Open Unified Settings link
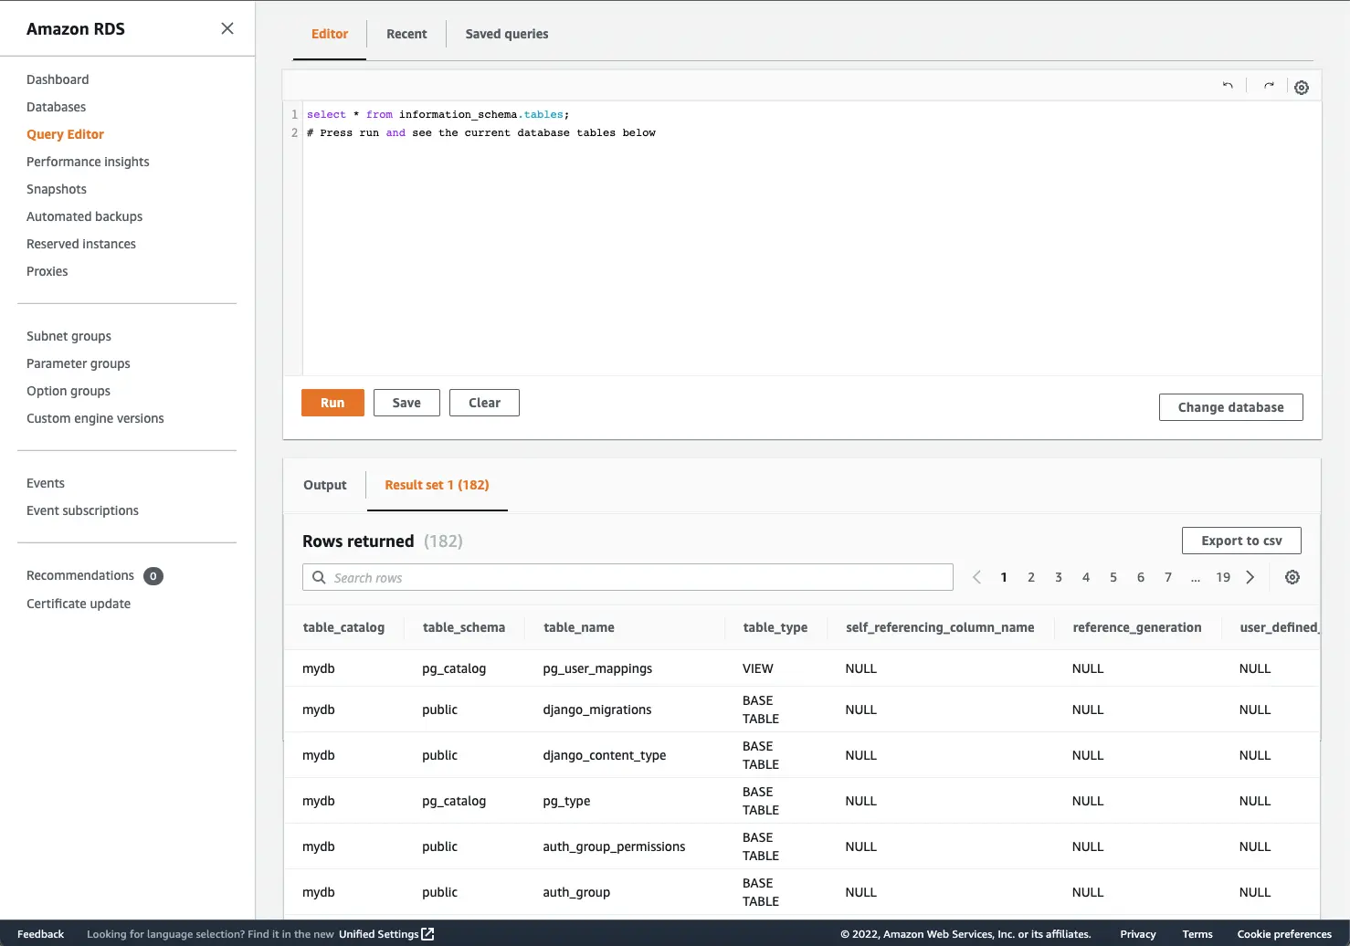The width and height of the screenshot is (1350, 946). coord(378,934)
